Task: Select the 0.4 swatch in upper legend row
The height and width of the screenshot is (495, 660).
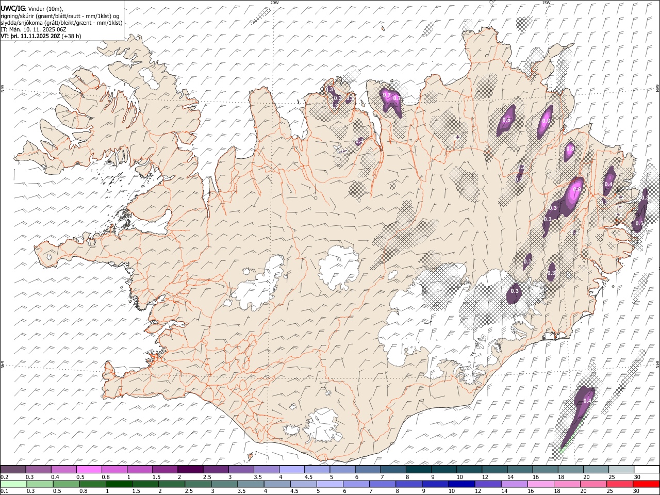Action: 64,470
